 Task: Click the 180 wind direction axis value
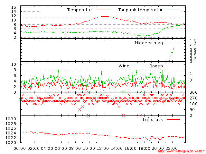(x=193, y=104)
